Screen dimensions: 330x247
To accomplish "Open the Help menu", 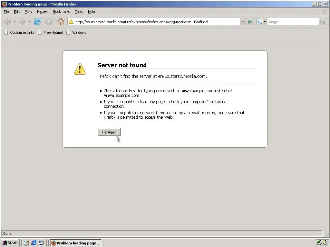I will tap(91, 12).
